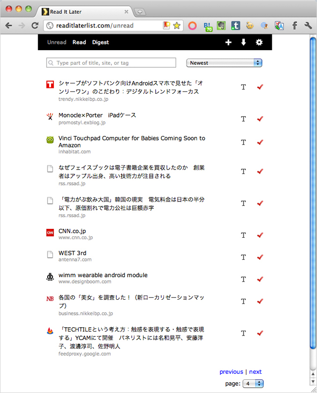Mark wimm wearable android module as read
Viewport: 317px width, 393px height.
click(260, 279)
